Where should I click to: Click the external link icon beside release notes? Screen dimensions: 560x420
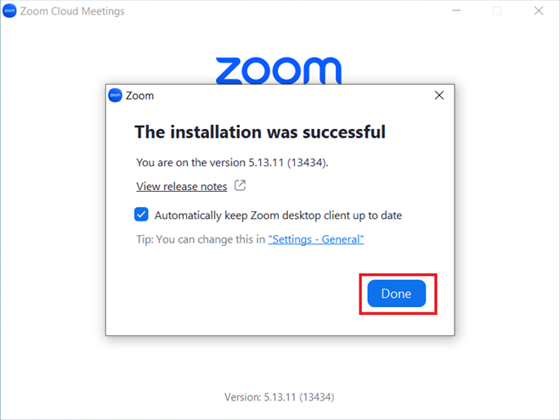(x=240, y=186)
